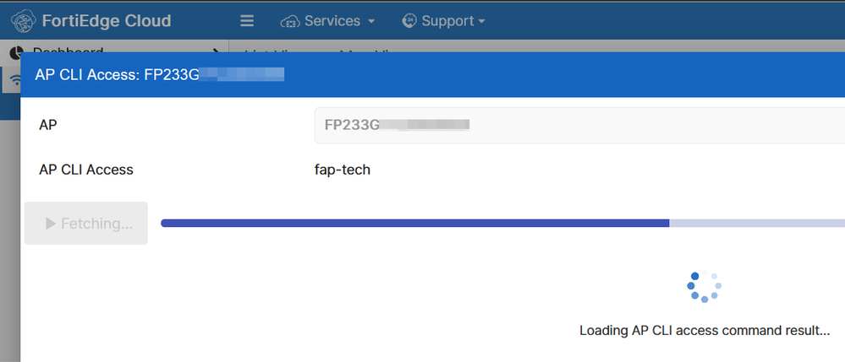Image resolution: width=845 pixels, height=362 pixels.
Task: Click the Services cloud icon
Action: click(x=290, y=21)
